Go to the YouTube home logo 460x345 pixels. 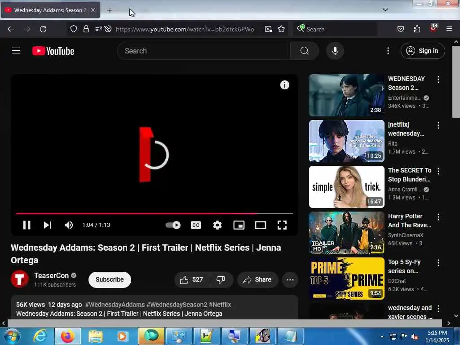coord(53,51)
